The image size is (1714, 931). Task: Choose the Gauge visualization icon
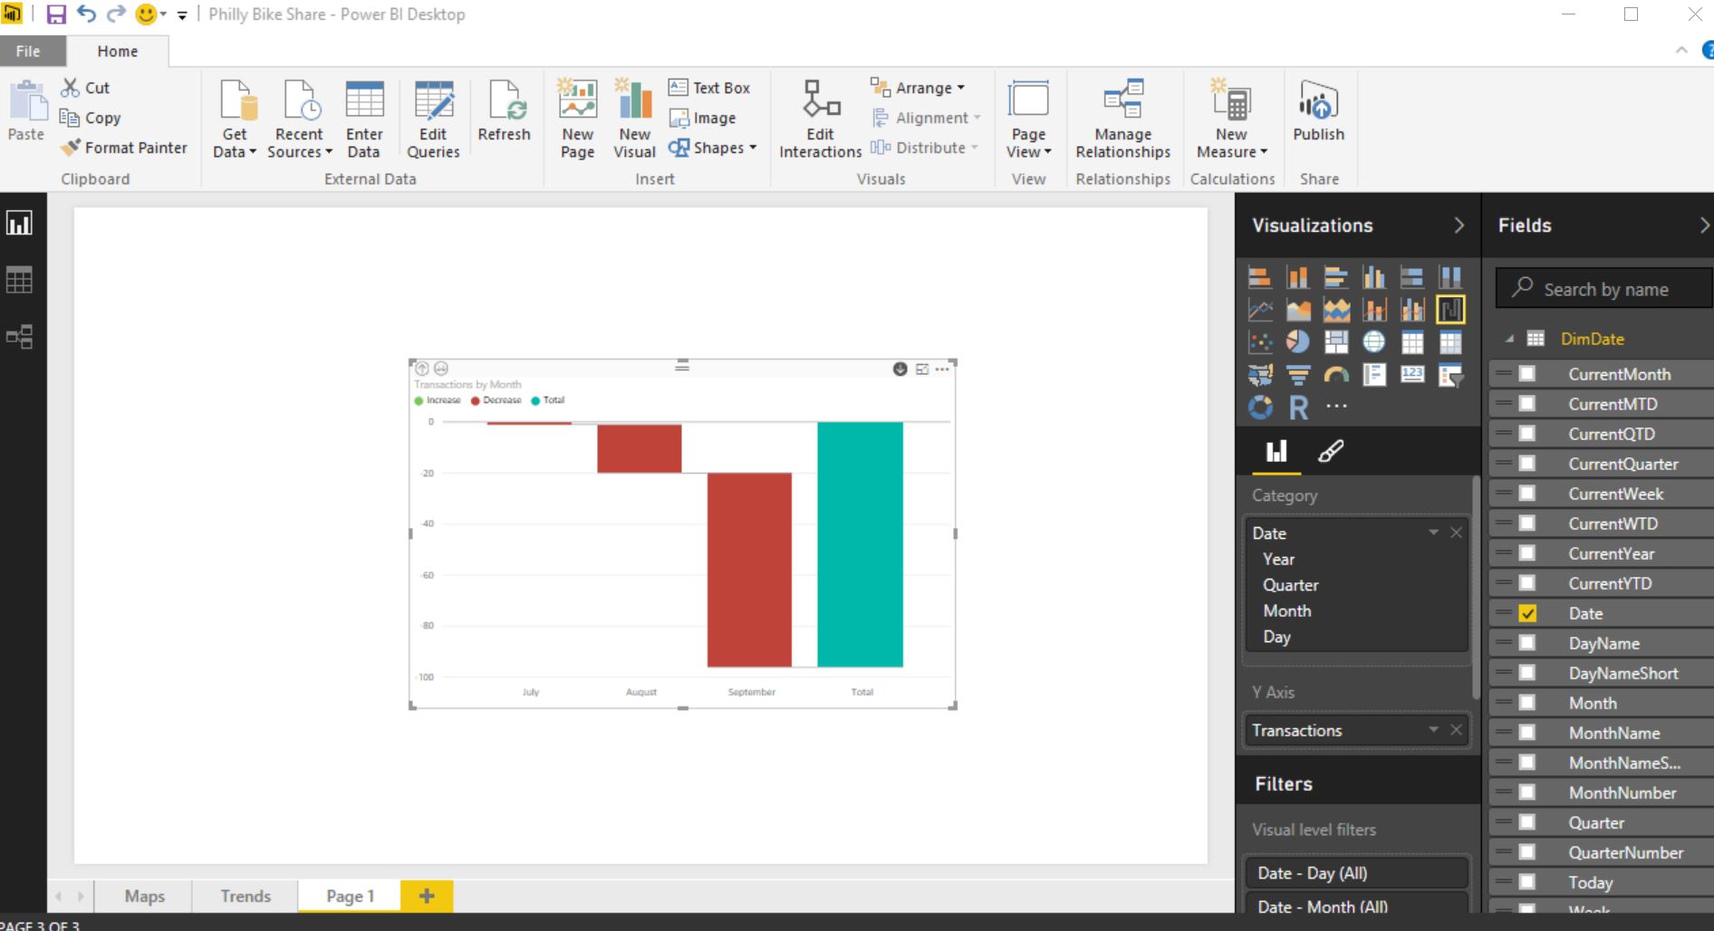[x=1336, y=374]
